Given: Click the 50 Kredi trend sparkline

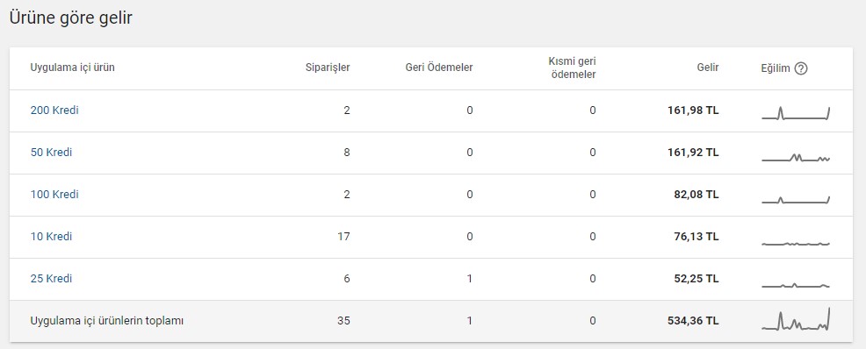Looking at the screenshot, I should click(796, 157).
